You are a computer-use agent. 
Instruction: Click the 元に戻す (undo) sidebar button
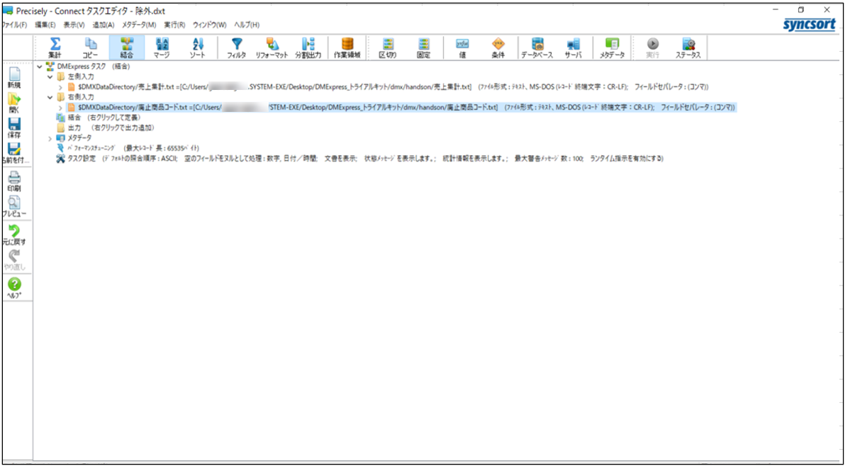pos(16,235)
